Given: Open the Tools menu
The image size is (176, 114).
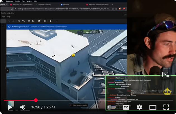Looking at the screenshot, I should pyautogui.click(x=3, y=17).
